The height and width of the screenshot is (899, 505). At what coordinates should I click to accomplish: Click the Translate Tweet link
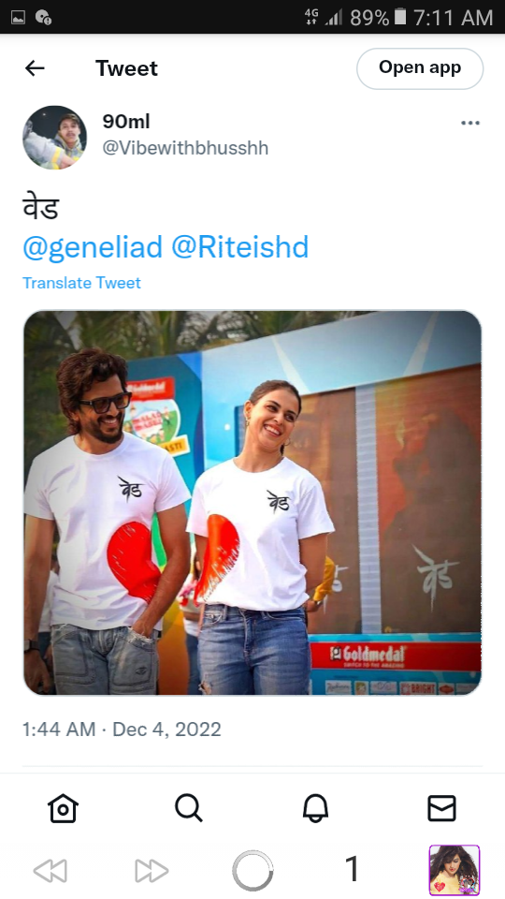(x=81, y=283)
